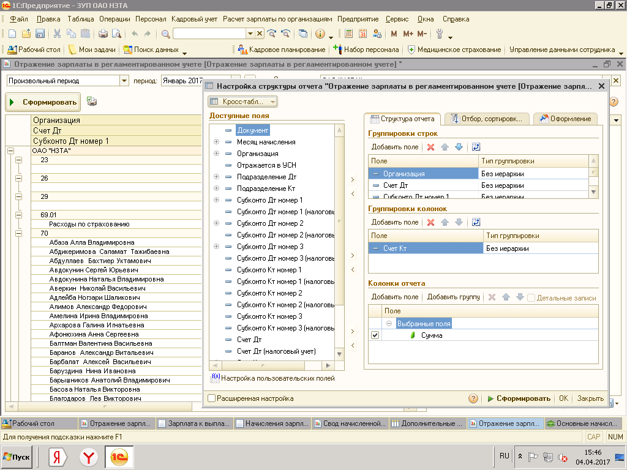The width and height of the screenshot is (627, 470).
Task: Toggle the Расширенная настройка checkbox
Action: coord(212,398)
